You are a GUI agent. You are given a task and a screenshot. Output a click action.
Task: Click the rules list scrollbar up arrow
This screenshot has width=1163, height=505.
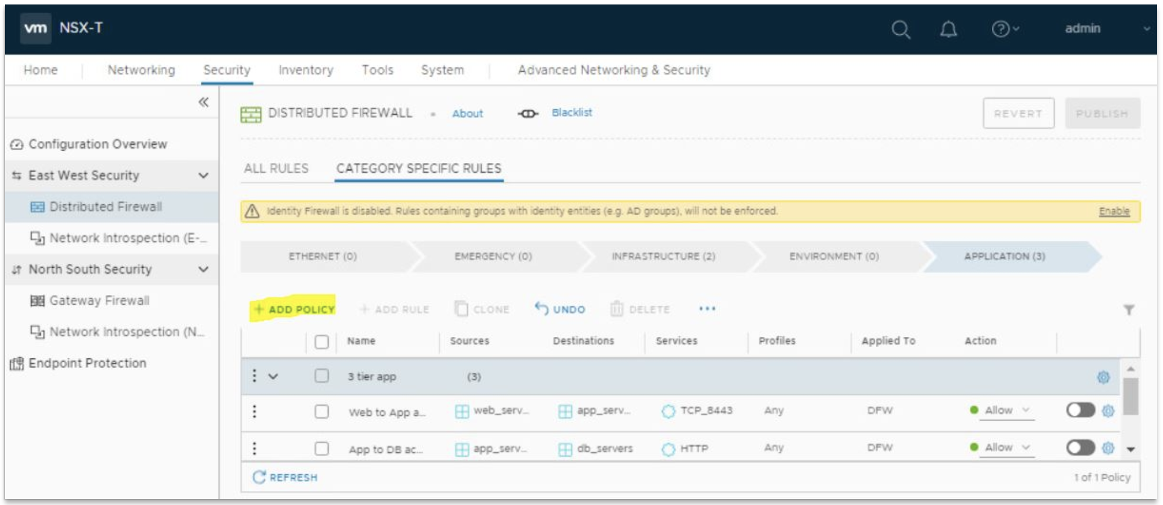1131,368
